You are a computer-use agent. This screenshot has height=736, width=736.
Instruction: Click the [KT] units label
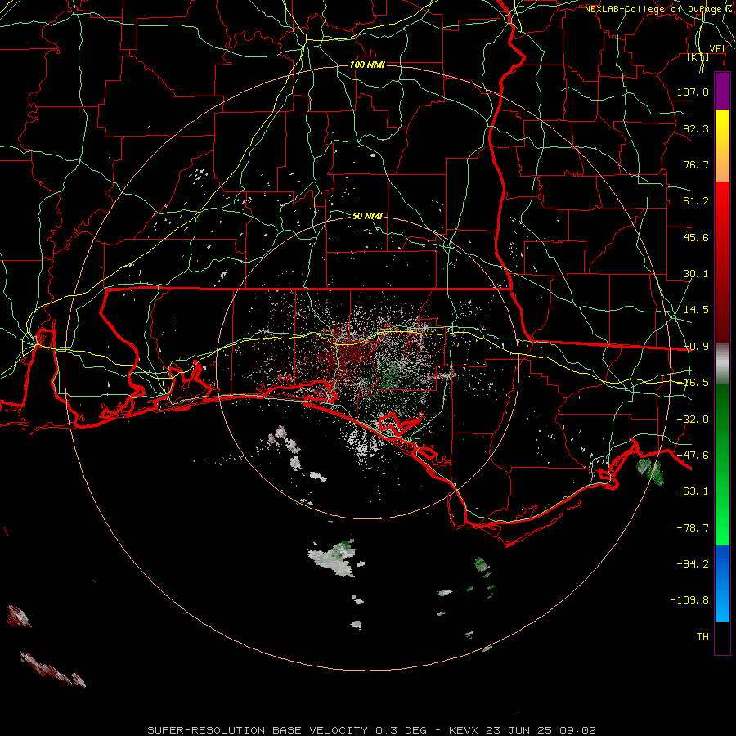[x=698, y=56]
